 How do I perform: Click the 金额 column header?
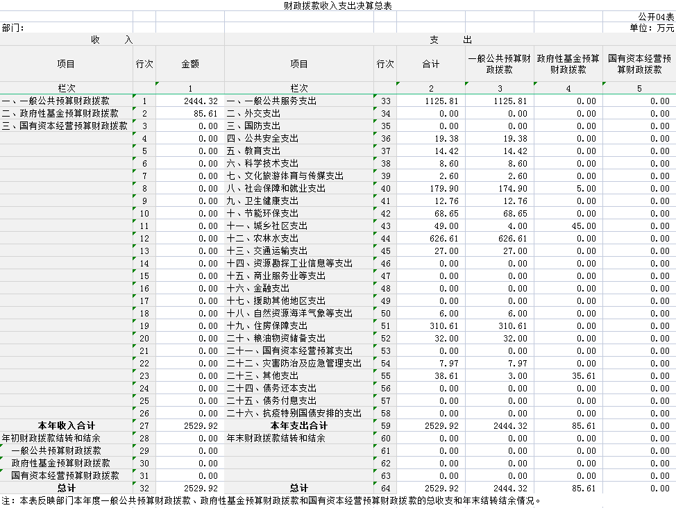(190, 64)
